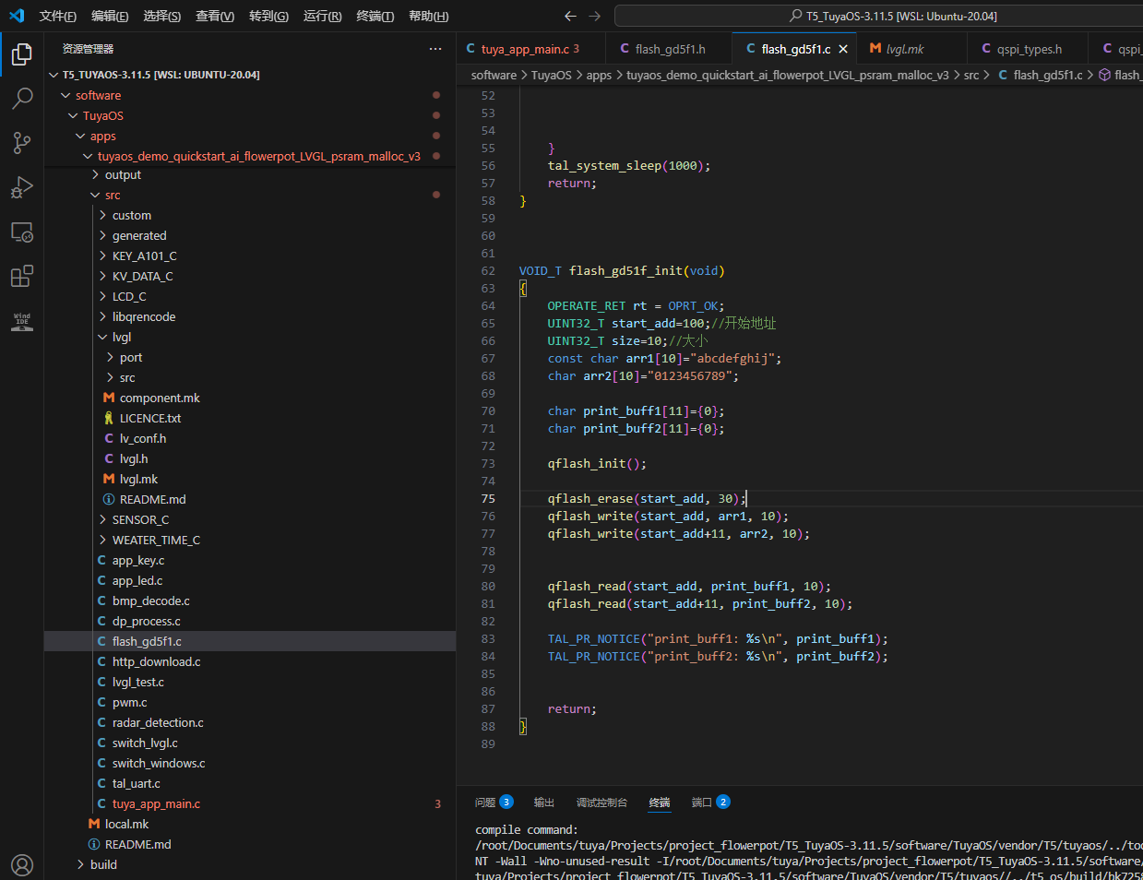Click the src breadcrumb segment

tap(971, 75)
